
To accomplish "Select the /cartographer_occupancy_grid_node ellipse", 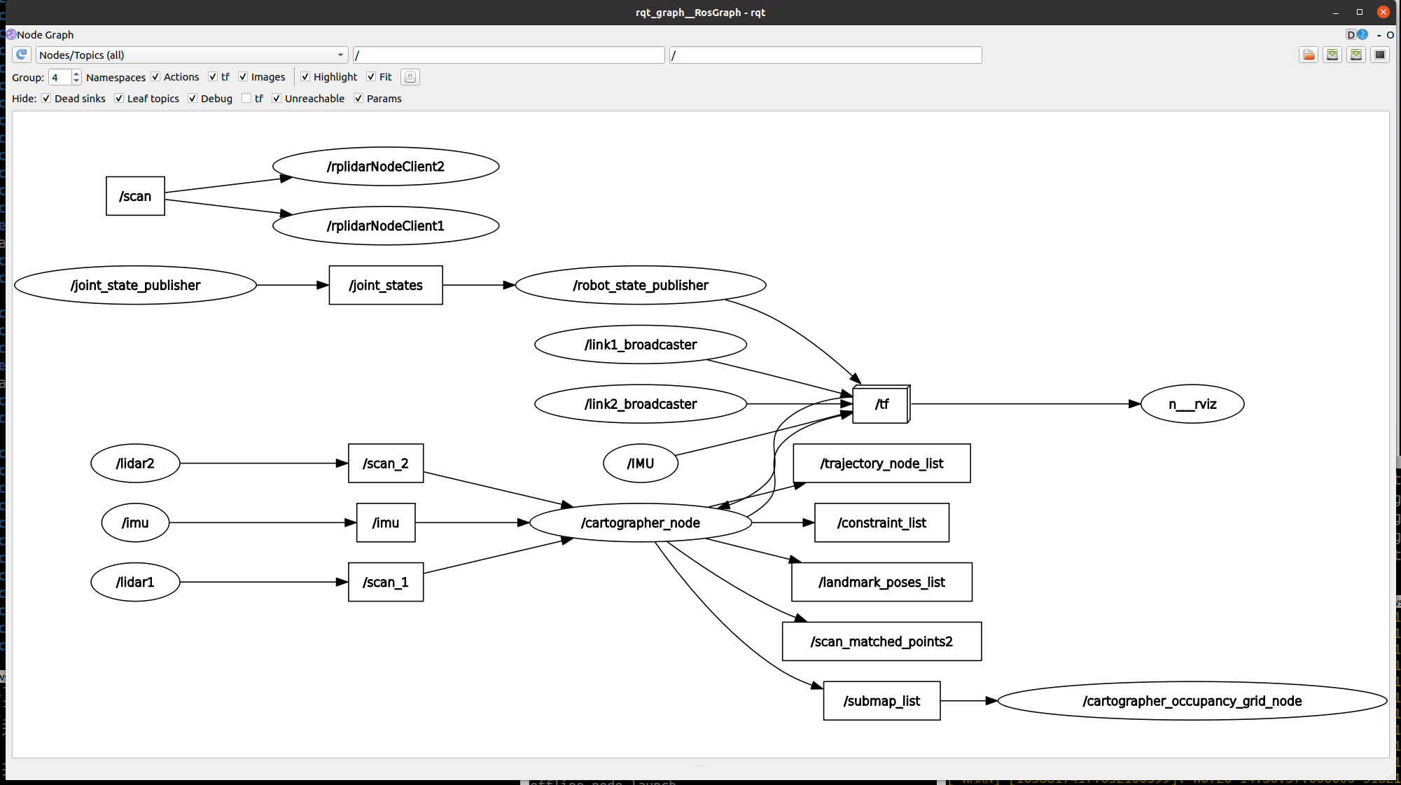I will click(x=1192, y=701).
